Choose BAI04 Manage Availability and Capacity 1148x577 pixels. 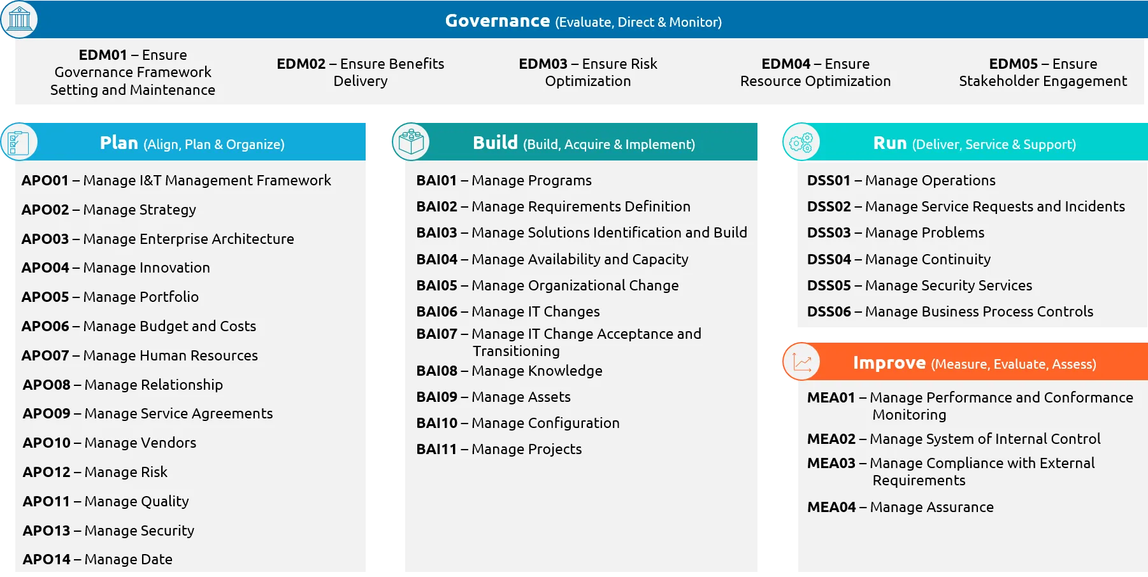pyautogui.click(x=552, y=259)
